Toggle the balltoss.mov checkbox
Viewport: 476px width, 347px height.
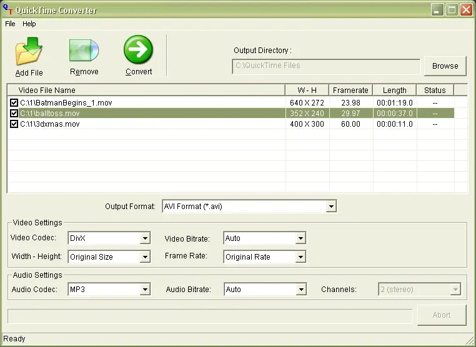pos(14,114)
